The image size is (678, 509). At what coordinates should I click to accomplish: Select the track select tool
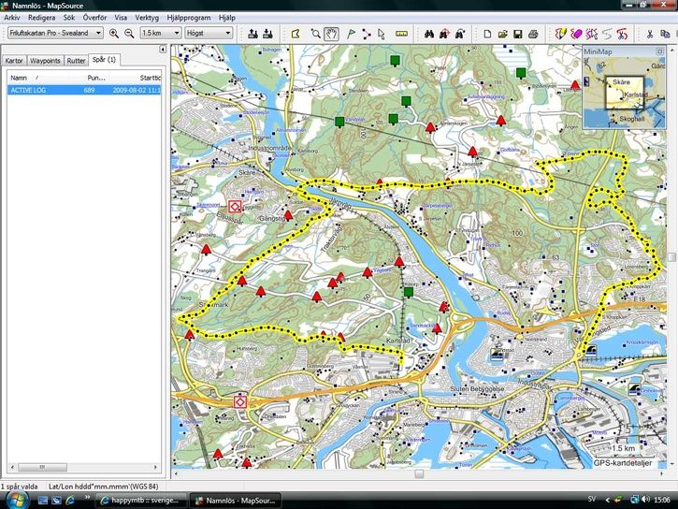pyautogui.click(x=592, y=34)
